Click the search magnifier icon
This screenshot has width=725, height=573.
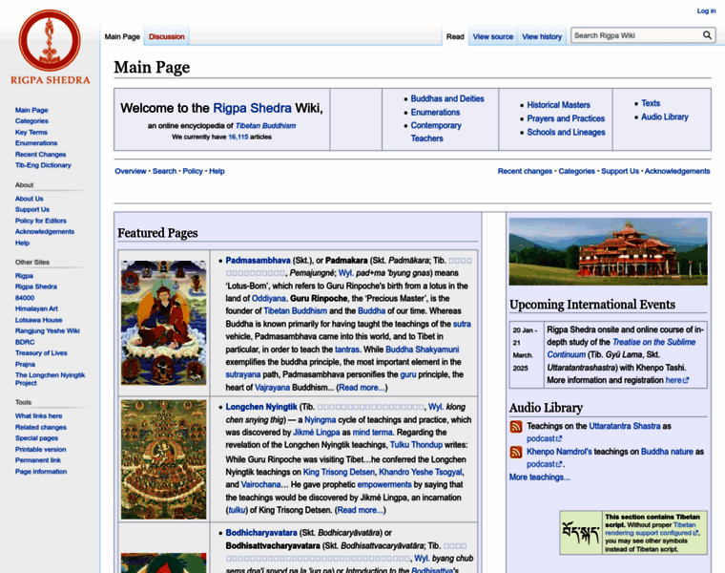pyautogui.click(x=707, y=35)
